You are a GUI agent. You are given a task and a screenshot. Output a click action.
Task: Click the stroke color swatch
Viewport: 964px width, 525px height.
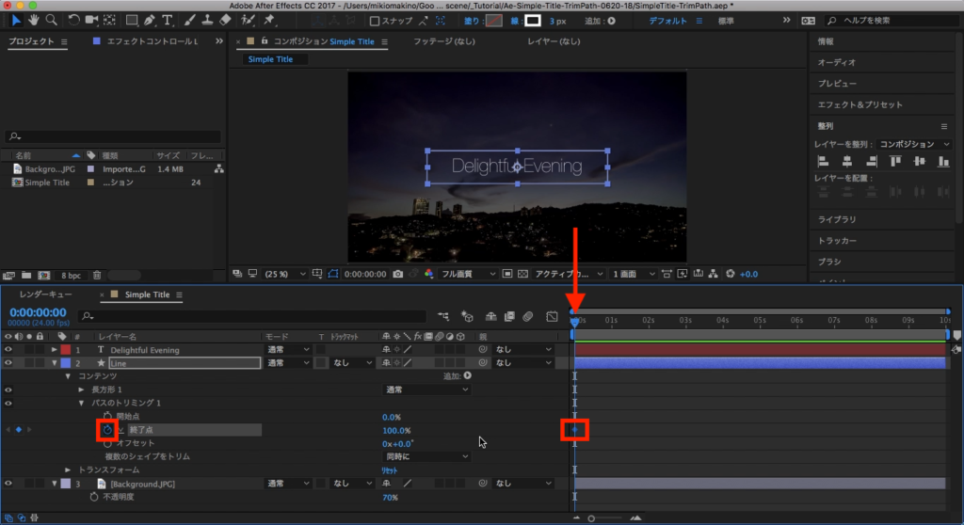[532, 20]
